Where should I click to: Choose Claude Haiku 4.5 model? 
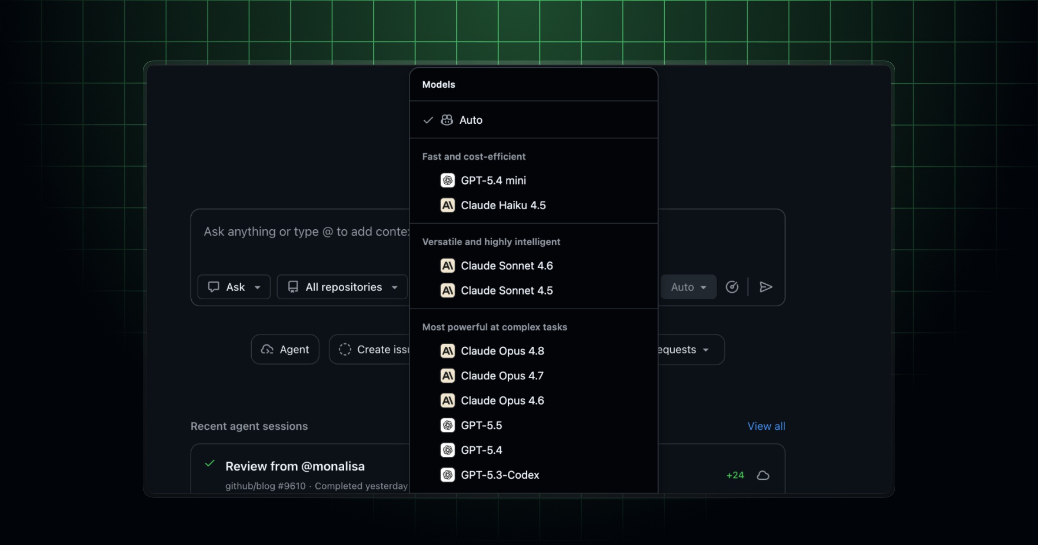click(x=534, y=205)
